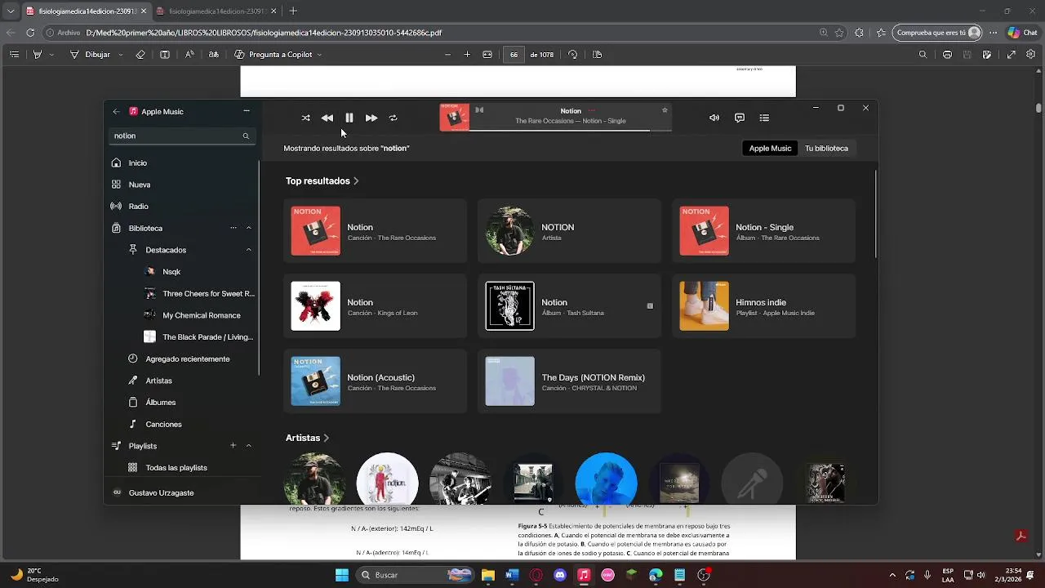Search within the PDF in Edge
The height and width of the screenshot is (588, 1045).
923,55
